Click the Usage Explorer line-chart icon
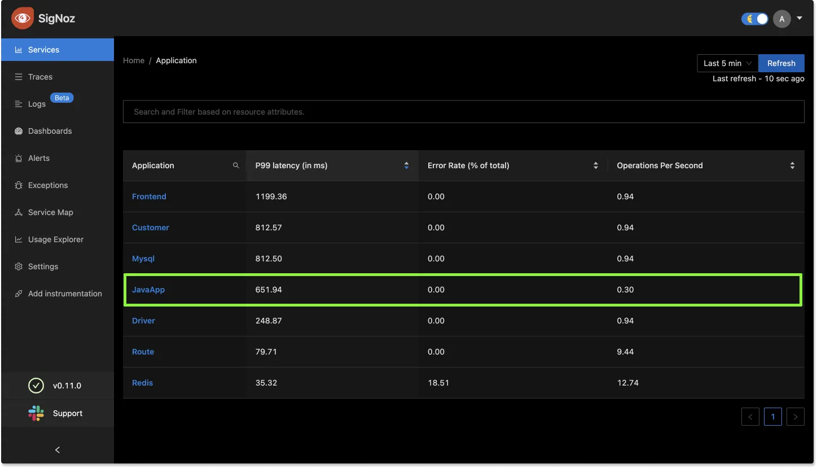 click(x=18, y=239)
